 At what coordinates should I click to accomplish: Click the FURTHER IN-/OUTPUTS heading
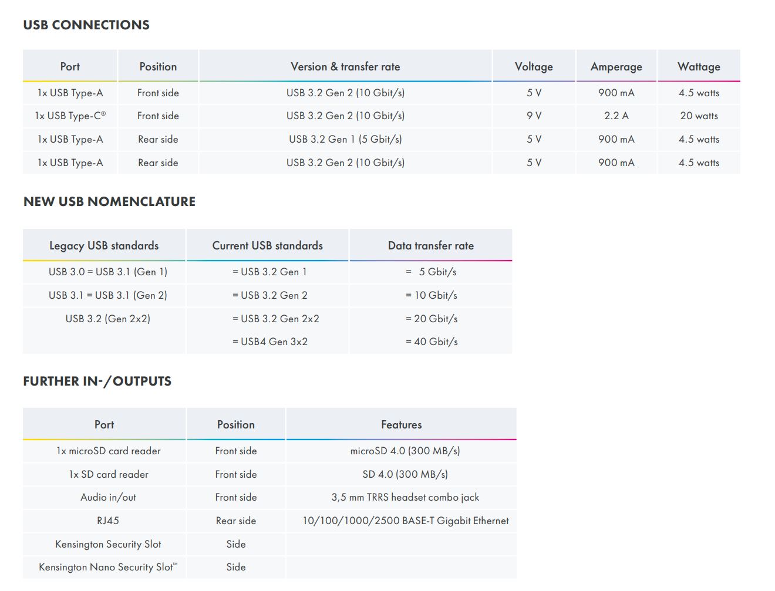tap(97, 381)
